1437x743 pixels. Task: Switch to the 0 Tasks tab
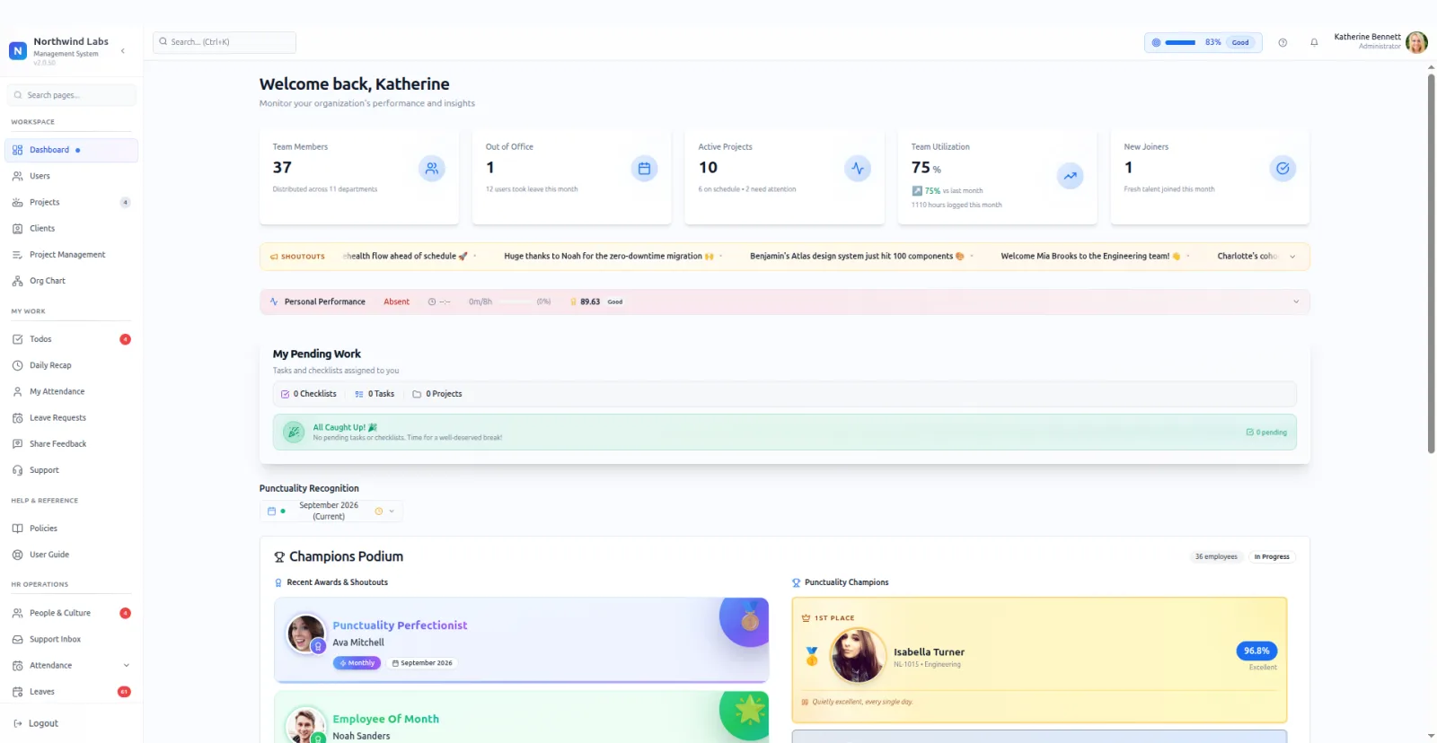[375, 394]
